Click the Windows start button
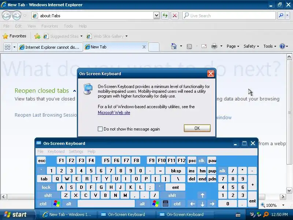Viewport: 293px width, 220px height. click(17, 214)
